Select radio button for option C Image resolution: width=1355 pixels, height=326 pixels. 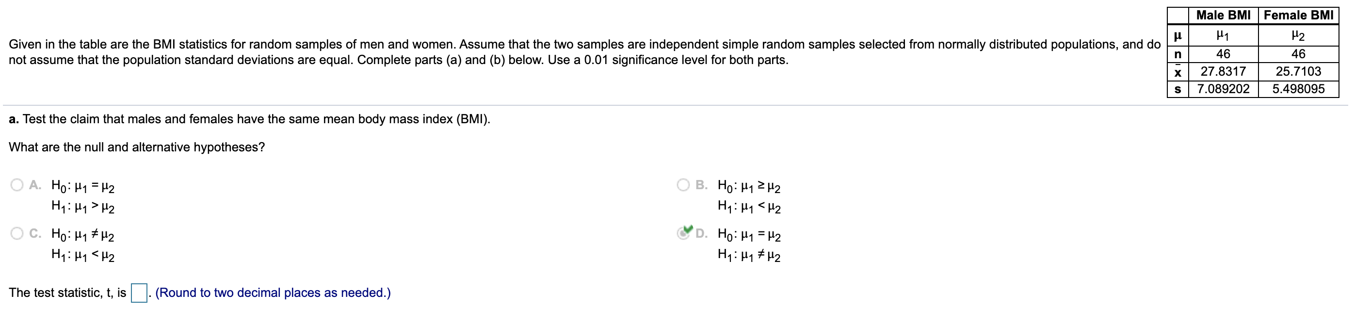[x=17, y=234]
